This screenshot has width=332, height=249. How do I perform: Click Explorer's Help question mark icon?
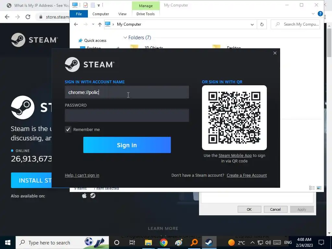(x=320, y=14)
